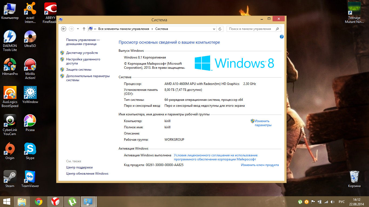Open AusLogics BoostSpeed shortcut
The image size is (369, 207).
point(10,97)
